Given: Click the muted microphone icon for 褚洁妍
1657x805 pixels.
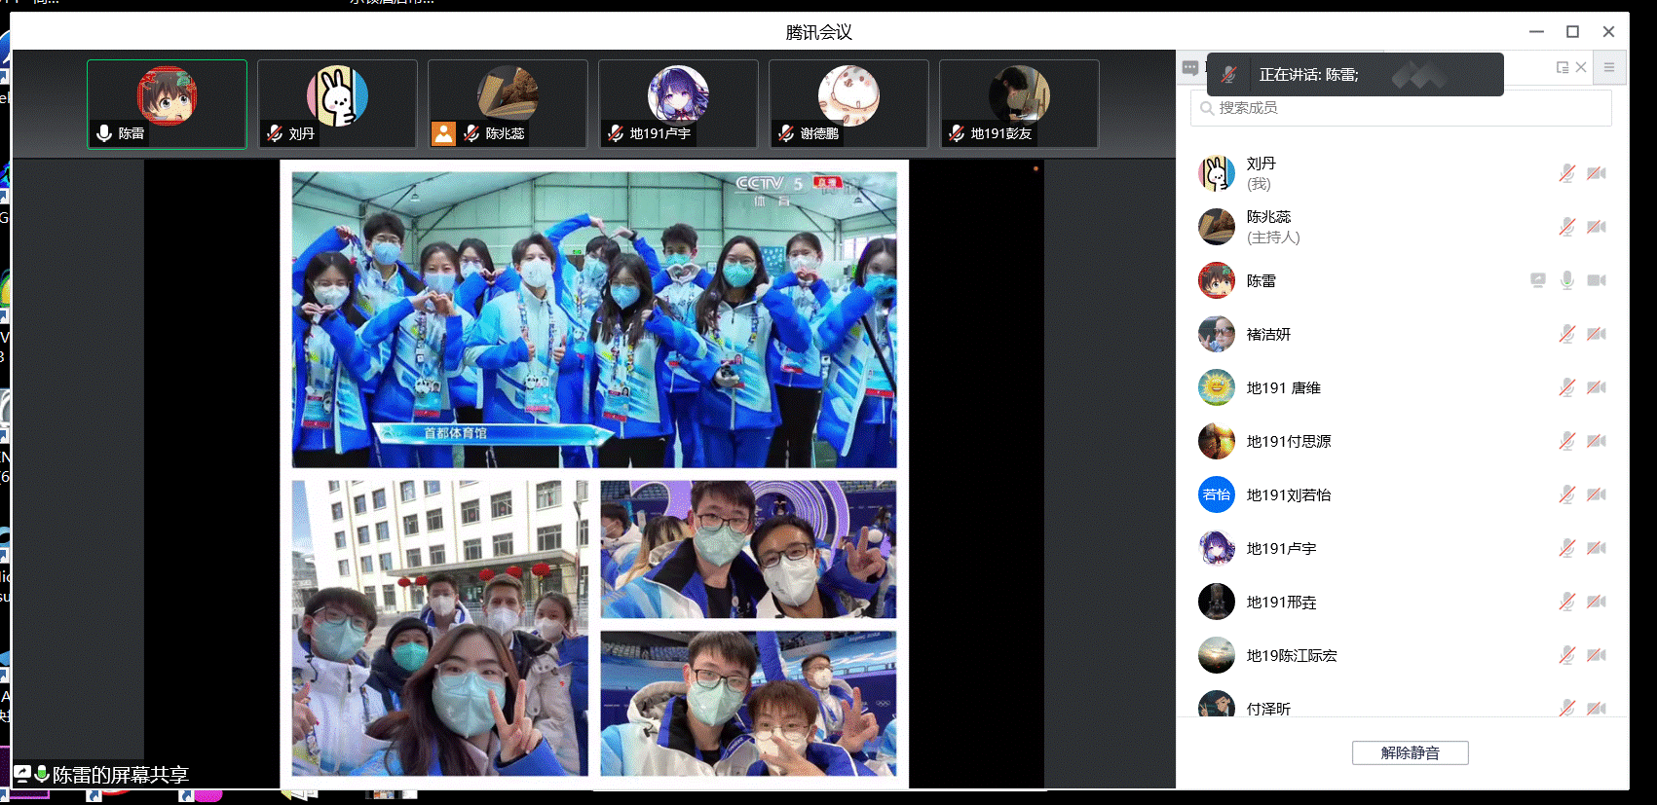Looking at the screenshot, I should [x=1566, y=334].
